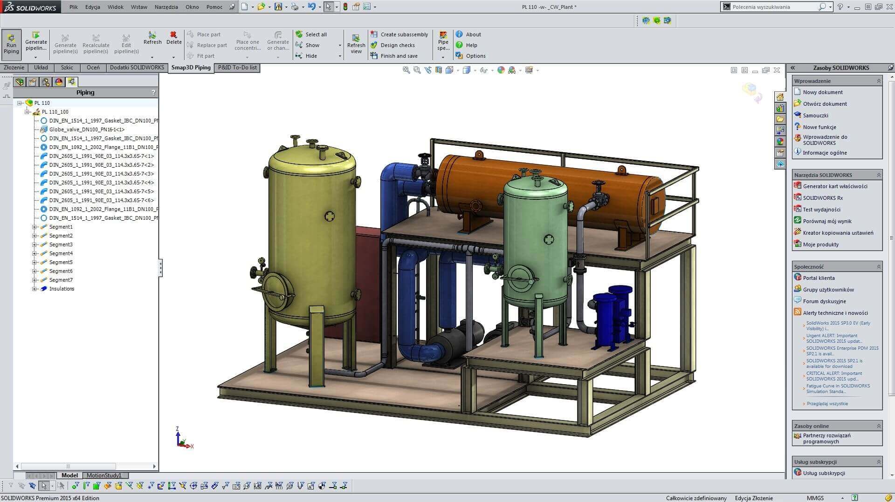Click the search commands input field
The width and height of the screenshot is (895, 502).
[774, 7]
